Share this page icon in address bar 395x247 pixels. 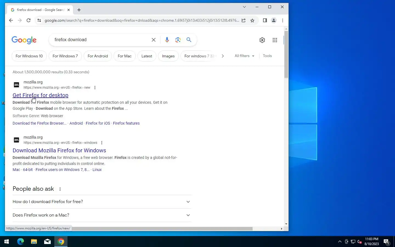[244, 20]
